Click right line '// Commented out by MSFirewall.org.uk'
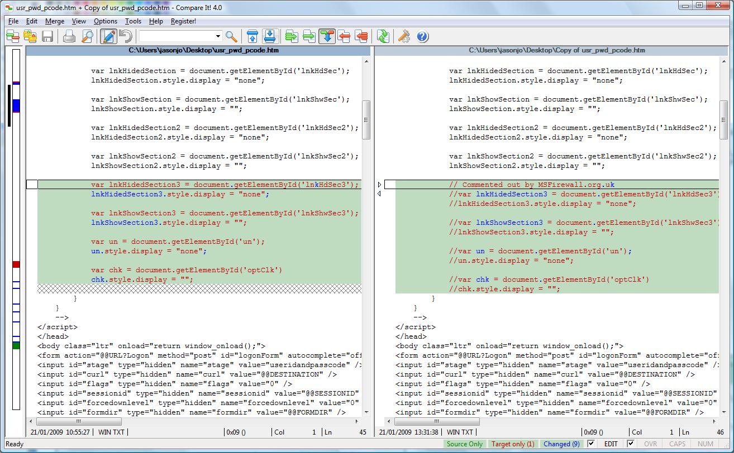This screenshot has width=734, height=453. click(x=532, y=185)
